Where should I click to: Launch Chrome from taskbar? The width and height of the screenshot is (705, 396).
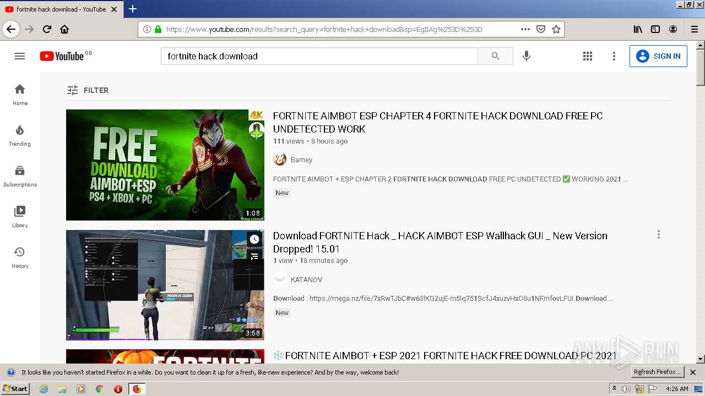pyautogui.click(x=99, y=389)
